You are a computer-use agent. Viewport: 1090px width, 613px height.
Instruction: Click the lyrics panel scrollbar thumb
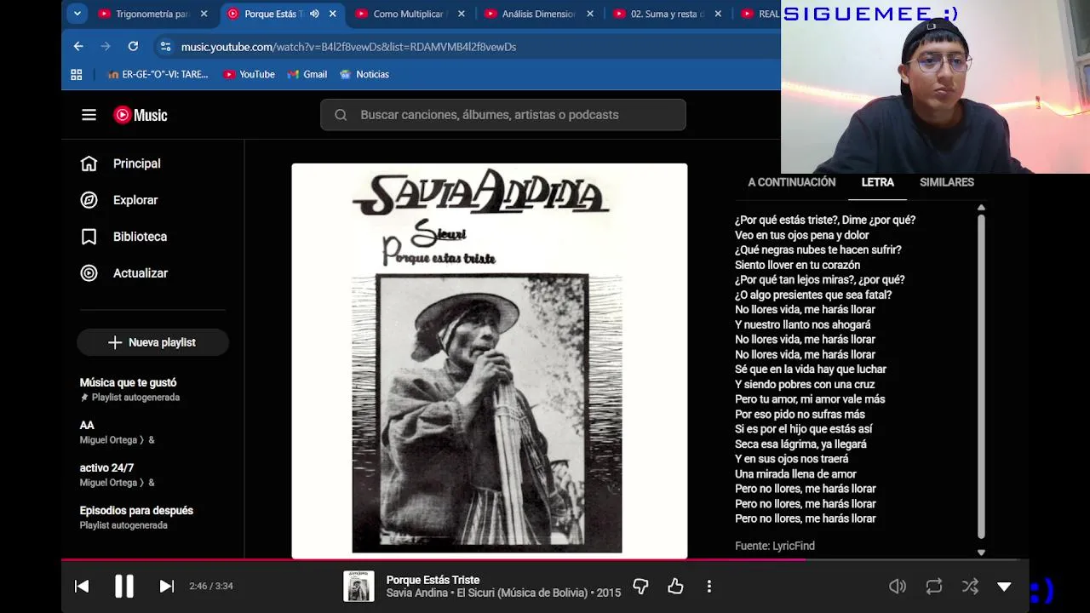pyautogui.click(x=981, y=375)
